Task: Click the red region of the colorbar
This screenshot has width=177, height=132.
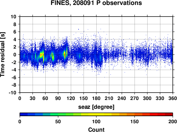Action: (158, 114)
